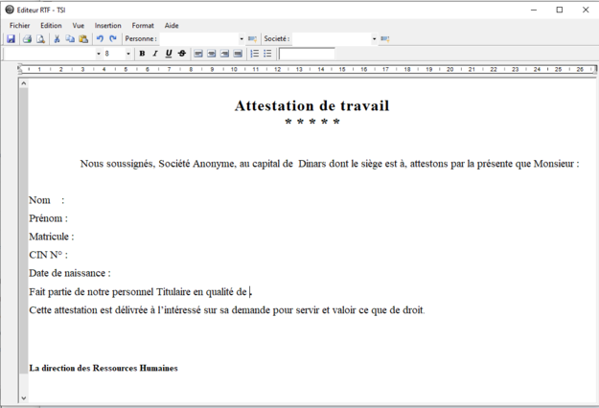Align text right
The image size is (599, 408).
(x=224, y=54)
